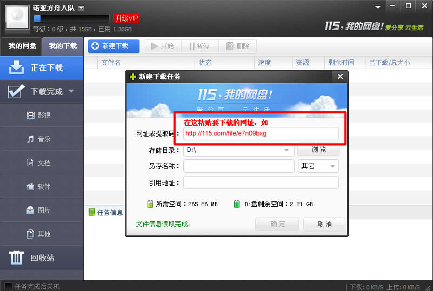Switch to the 我的下载 tab

(63, 46)
